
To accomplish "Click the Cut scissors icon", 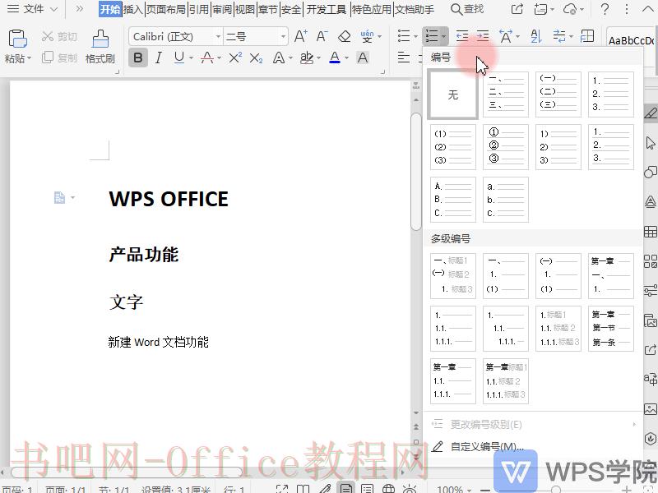I will pyautogui.click(x=48, y=36).
